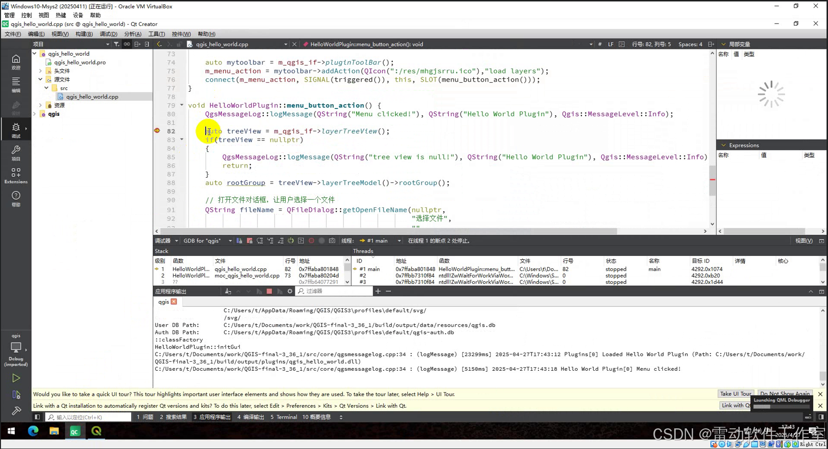The width and height of the screenshot is (828, 449).
Task: Click the Step Over debugger icon
Action: (260, 241)
